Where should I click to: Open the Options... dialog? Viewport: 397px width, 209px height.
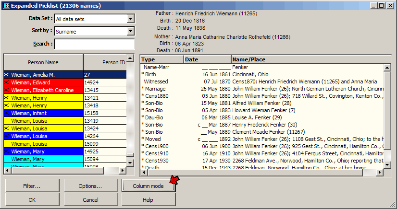(91, 186)
